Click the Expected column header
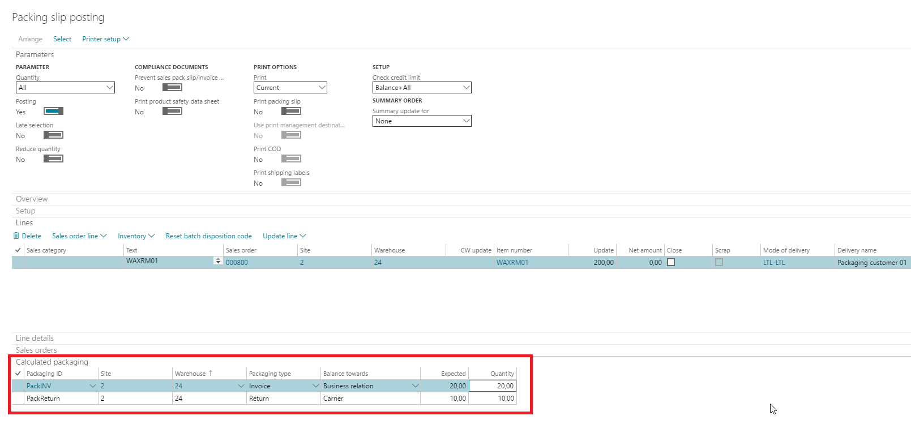The width and height of the screenshot is (911, 424). pos(454,374)
